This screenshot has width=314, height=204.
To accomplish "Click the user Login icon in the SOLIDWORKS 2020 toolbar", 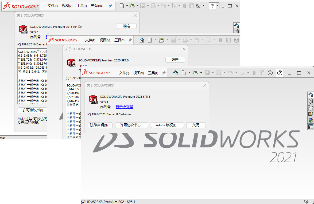I will 237,40.
